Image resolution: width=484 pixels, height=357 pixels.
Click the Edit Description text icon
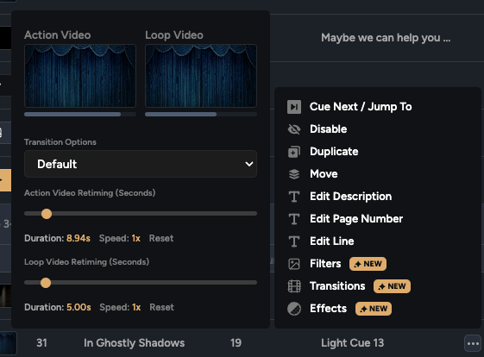click(x=294, y=197)
